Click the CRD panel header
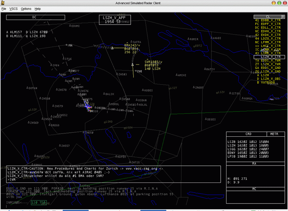 coord(248,134)
